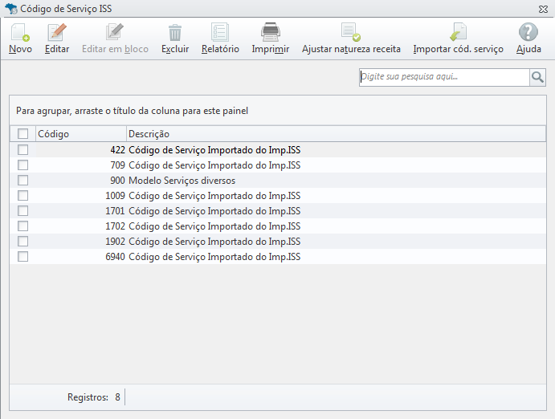The image size is (555, 419).
Task: Click the Código de Serviço ISS title icon
Action: click(x=11, y=9)
